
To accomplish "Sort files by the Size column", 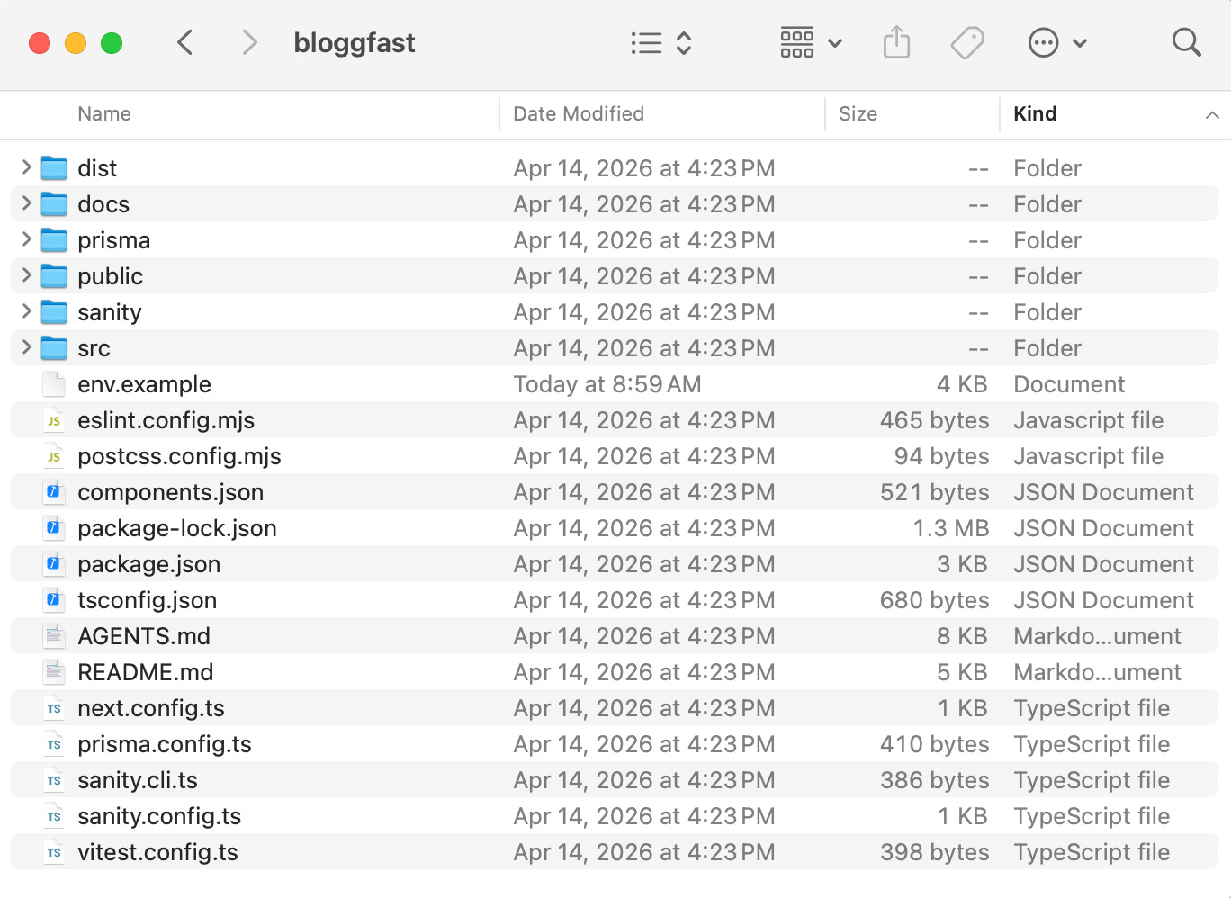I will [x=858, y=114].
